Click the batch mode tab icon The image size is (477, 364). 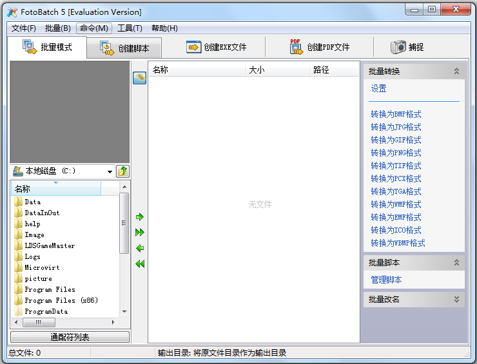(x=29, y=47)
